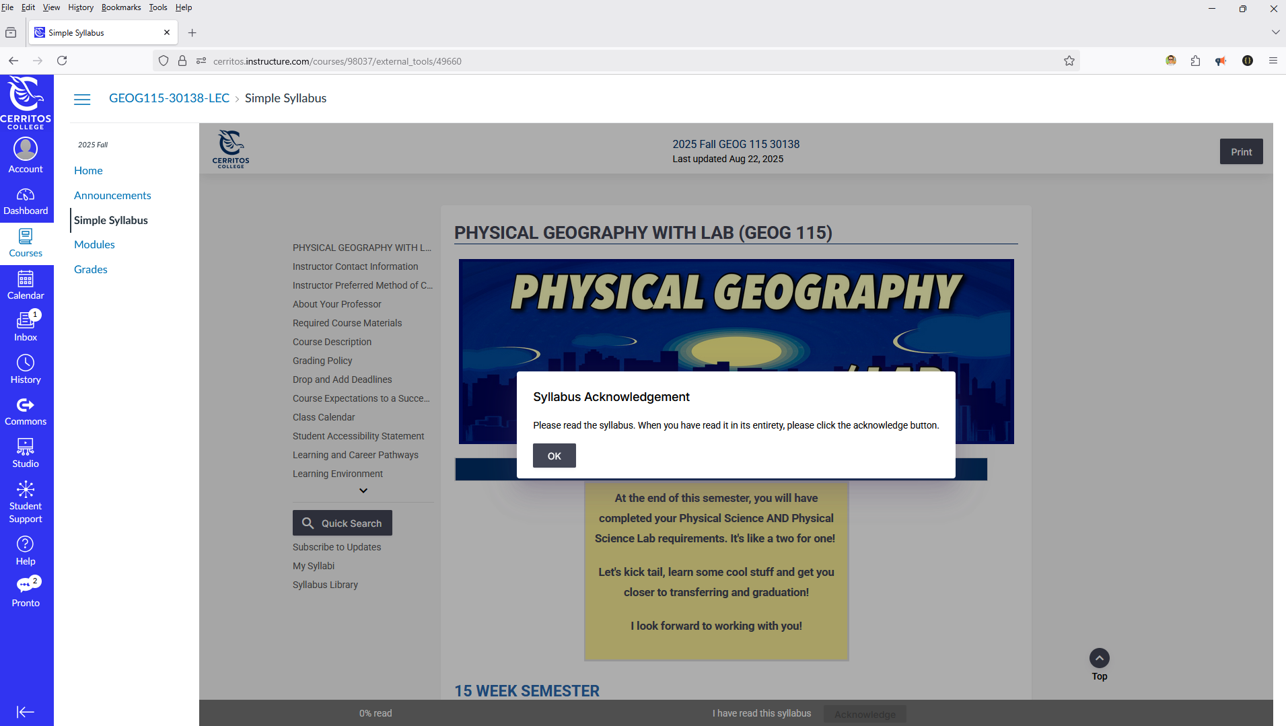Open the Studio icon
Viewport: 1286px width, 726px height.
coord(26,454)
